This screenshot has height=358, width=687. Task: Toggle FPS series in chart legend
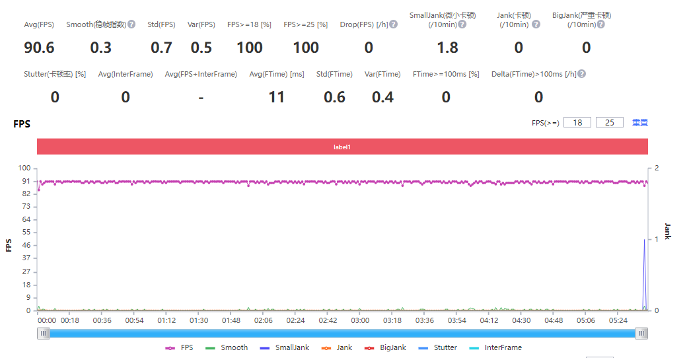point(179,347)
